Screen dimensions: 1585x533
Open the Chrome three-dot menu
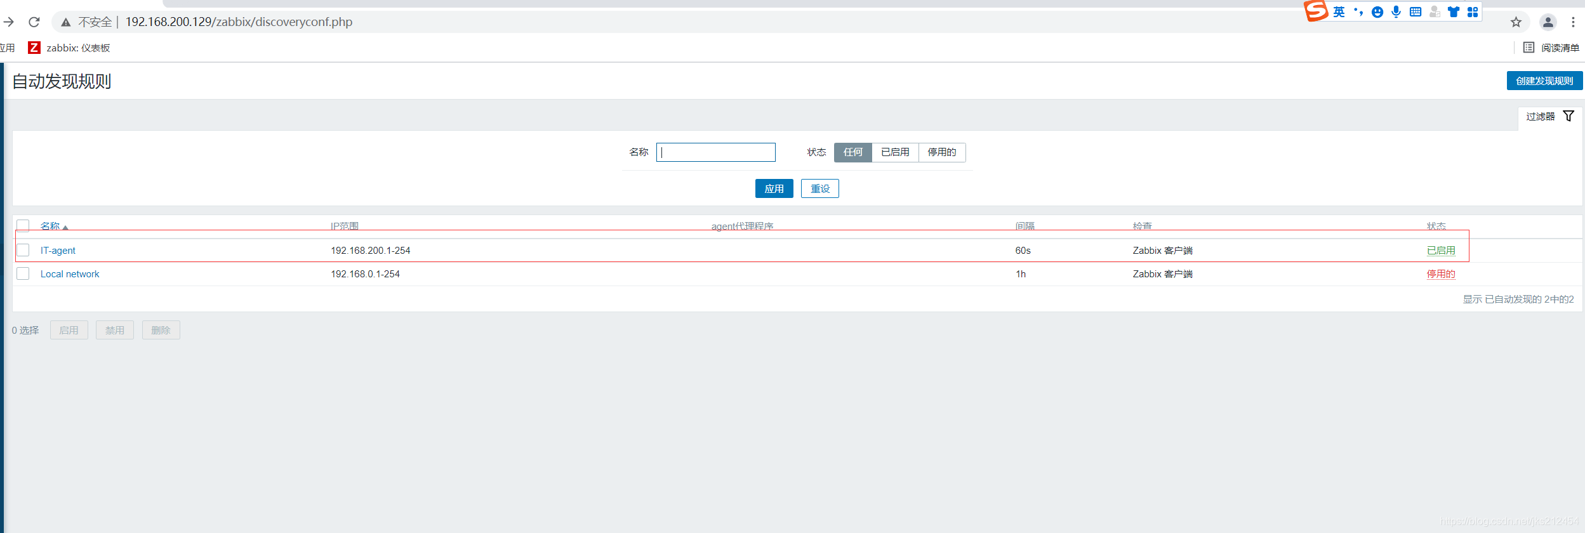[1573, 22]
